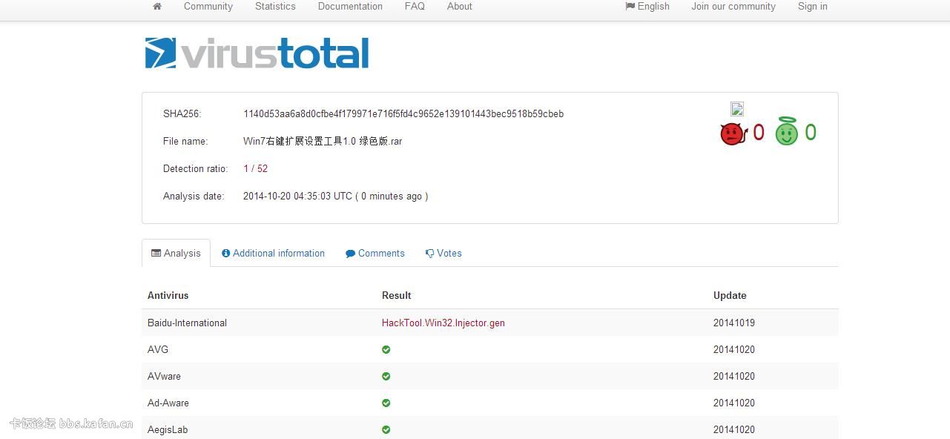The height and width of the screenshot is (439, 950).
Task: Click the update date in Ad-Aware row
Action: (x=734, y=403)
